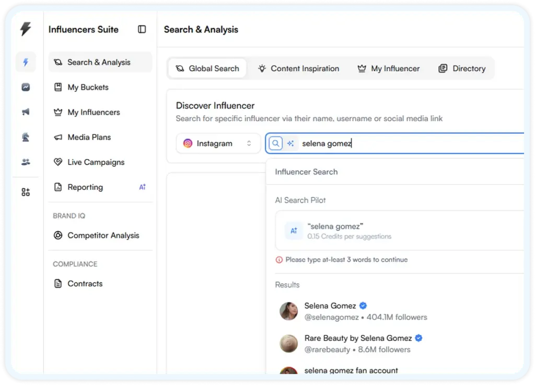The height and width of the screenshot is (385, 535).
Task: Collapse sidebar using panel toggle icon
Action: click(x=142, y=29)
